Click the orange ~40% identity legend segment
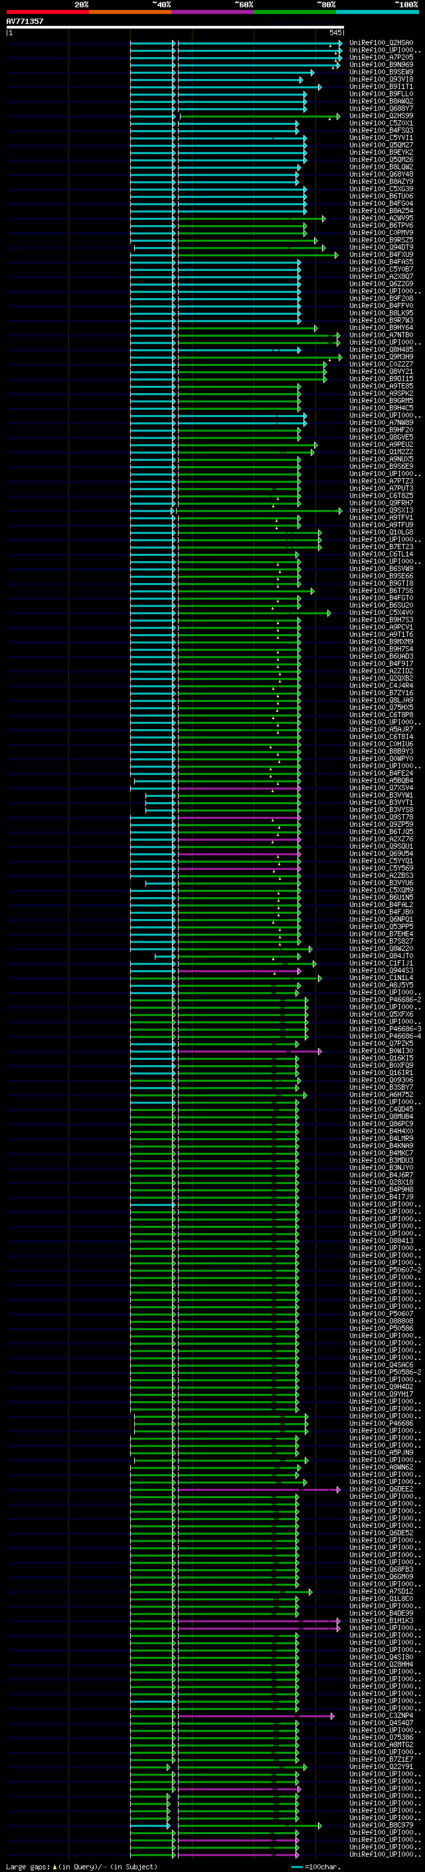The width and height of the screenshot is (425, 1872). coord(129,12)
